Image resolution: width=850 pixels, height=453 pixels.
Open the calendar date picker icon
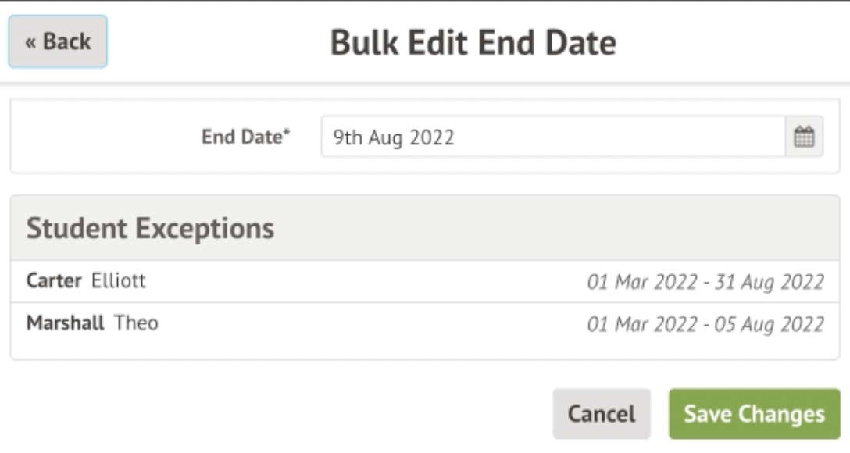coord(804,137)
